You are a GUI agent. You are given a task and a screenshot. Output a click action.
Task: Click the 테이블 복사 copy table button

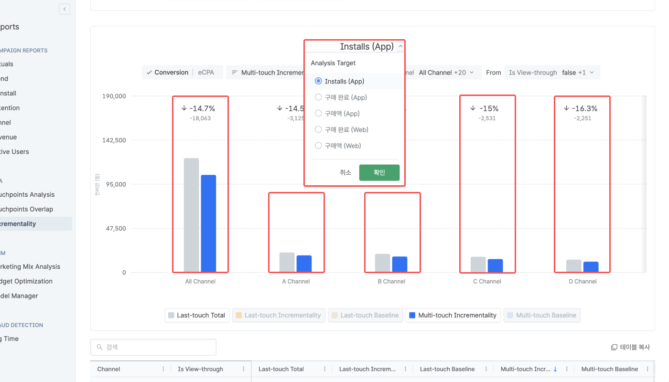631,347
